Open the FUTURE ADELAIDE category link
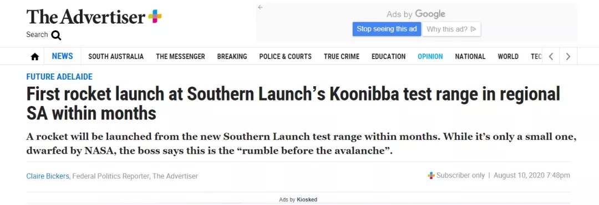 point(59,77)
